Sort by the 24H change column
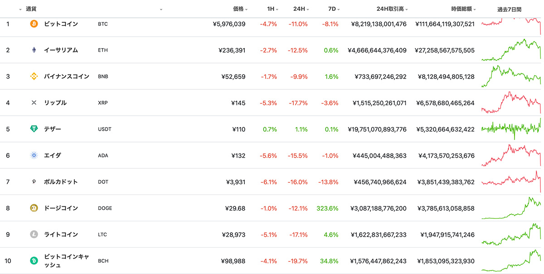 click(x=301, y=9)
